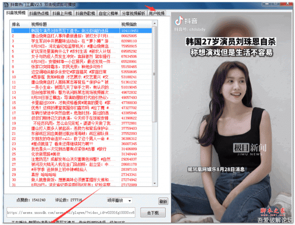Select row 5 矿坑深处里面有什么
Image resolution: width=295 pixels, height=225 pixels.
click(81, 51)
